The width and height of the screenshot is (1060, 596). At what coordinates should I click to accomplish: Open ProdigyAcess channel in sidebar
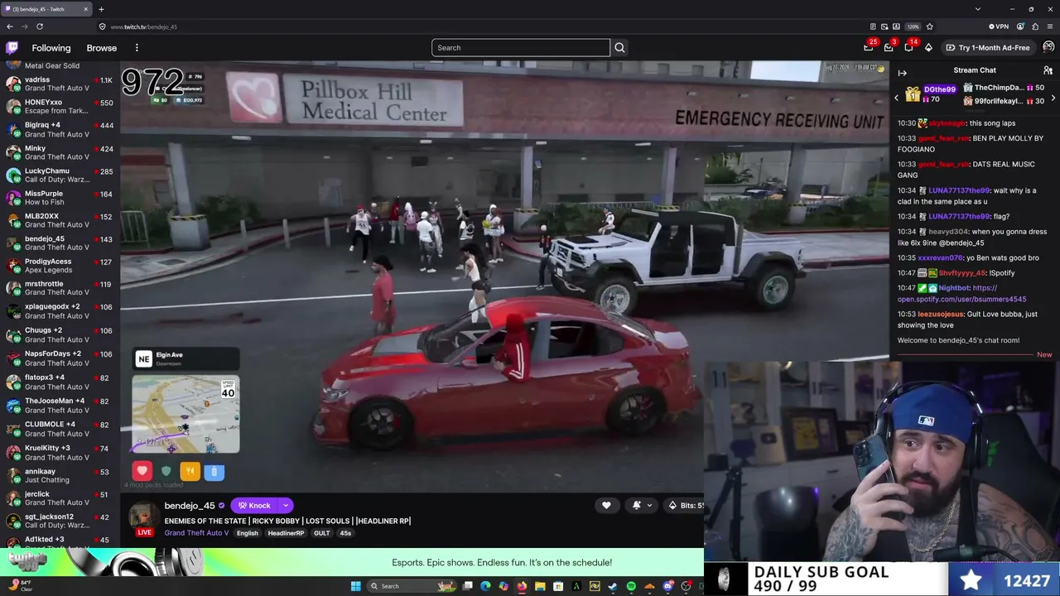point(58,266)
